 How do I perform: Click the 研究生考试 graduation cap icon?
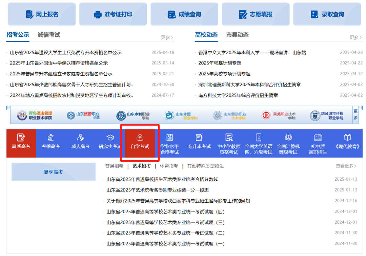click(110, 137)
